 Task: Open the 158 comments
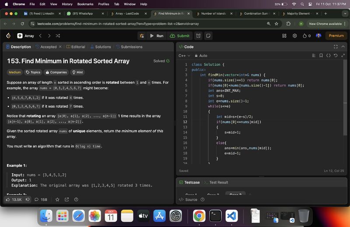click(41, 199)
